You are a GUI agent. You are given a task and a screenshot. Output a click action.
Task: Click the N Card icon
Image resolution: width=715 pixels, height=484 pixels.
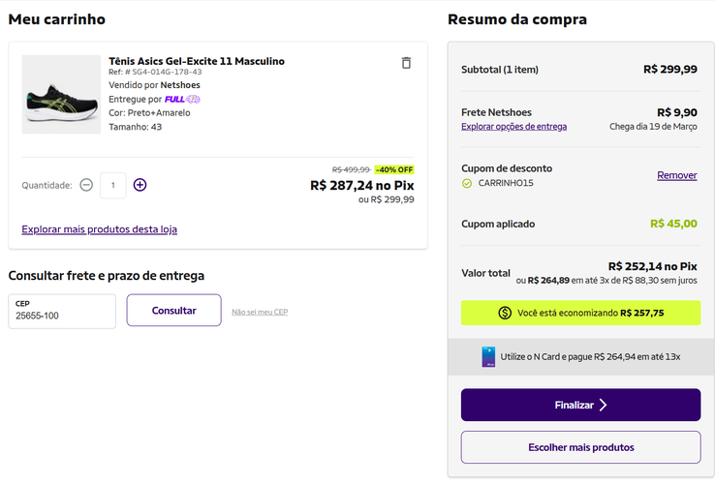tap(488, 357)
